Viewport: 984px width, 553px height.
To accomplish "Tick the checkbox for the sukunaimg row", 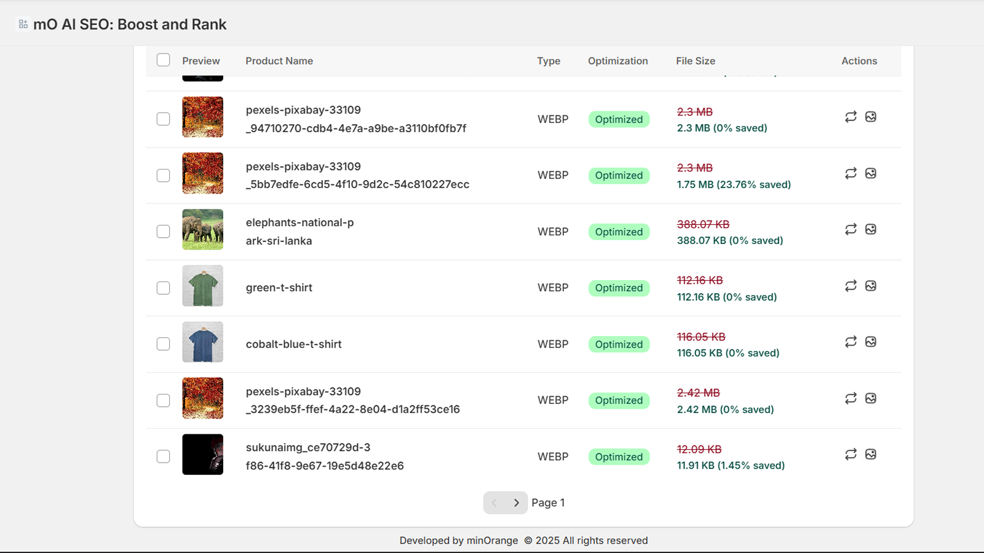I will (x=163, y=457).
